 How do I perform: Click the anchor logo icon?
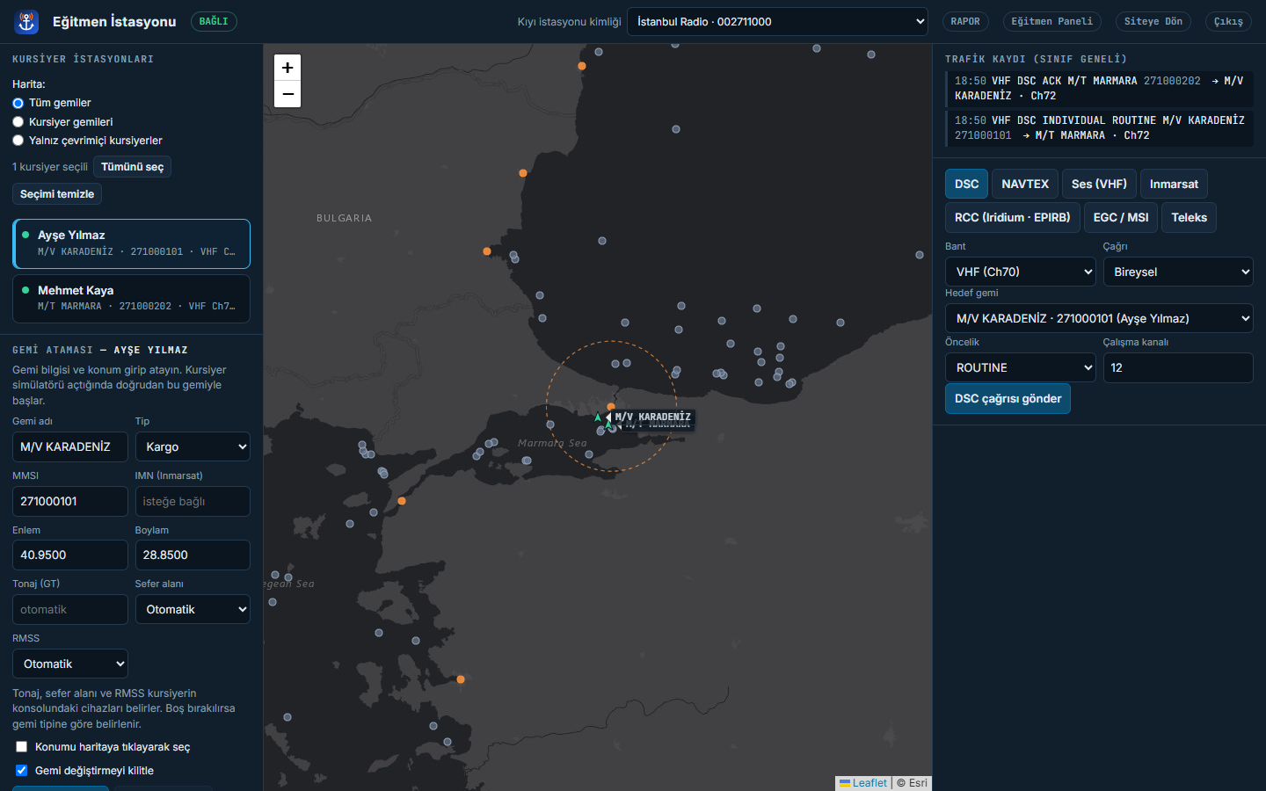coord(27,21)
